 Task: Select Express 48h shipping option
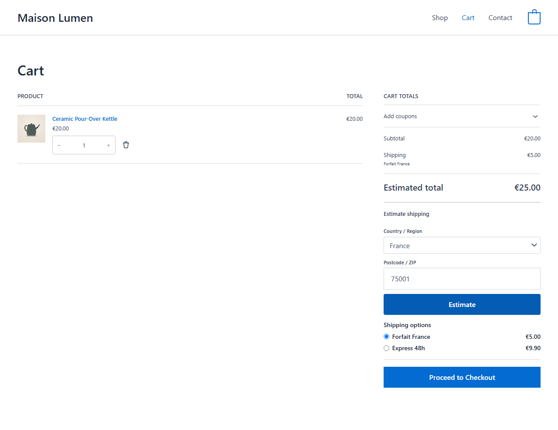pyautogui.click(x=386, y=348)
